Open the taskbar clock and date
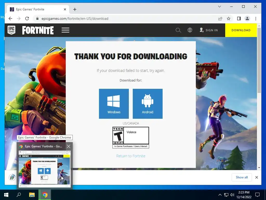Image resolution: width=266 pixels, height=200 pixels. pos(244,195)
